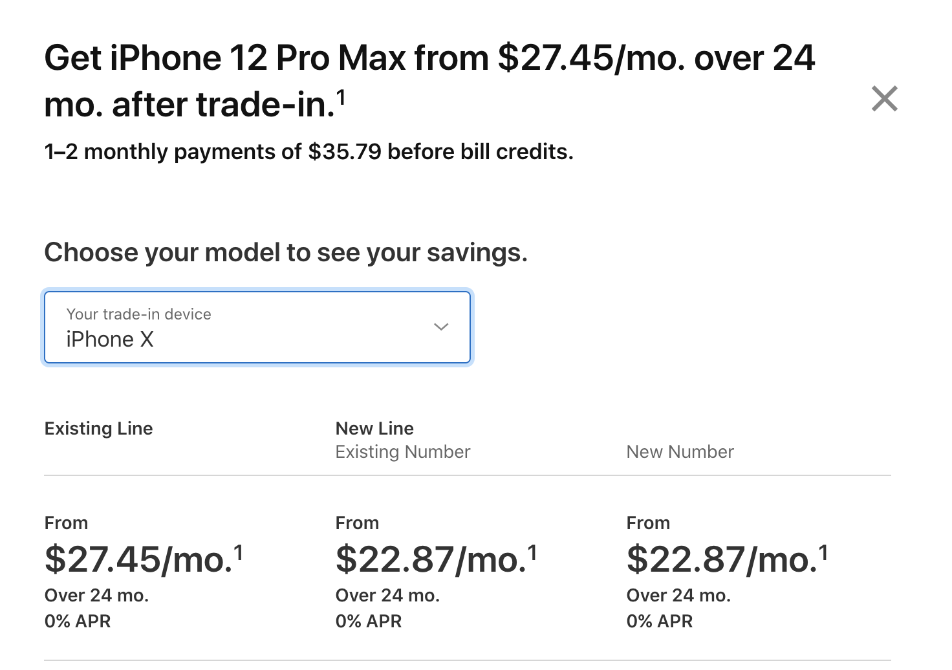Viewport: 952px width, 670px height.
Task: Open footnote 1 beside the New Number price
Action: pyautogui.click(x=823, y=552)
